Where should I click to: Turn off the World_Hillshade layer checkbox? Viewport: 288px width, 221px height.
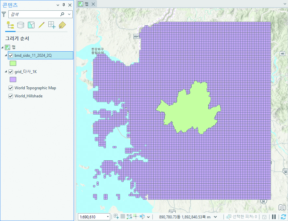tap(11, 96)
